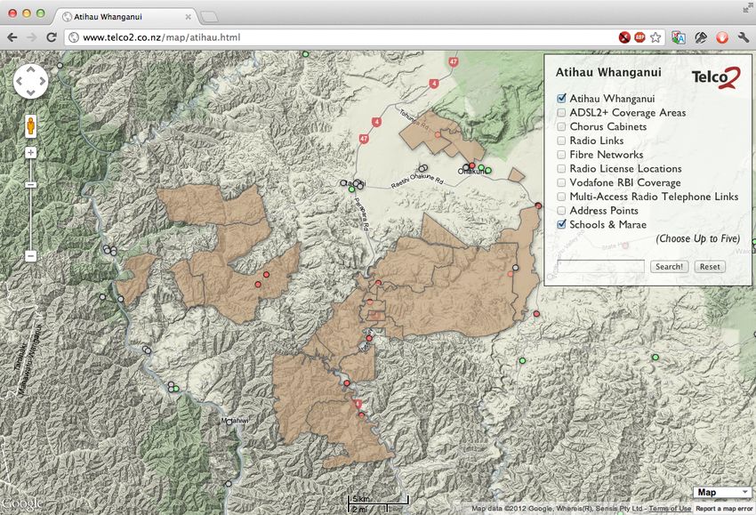Screen dimensions: 756x515
Task: Pan the map up with the arrow control
Action: (x=30, y=70)
